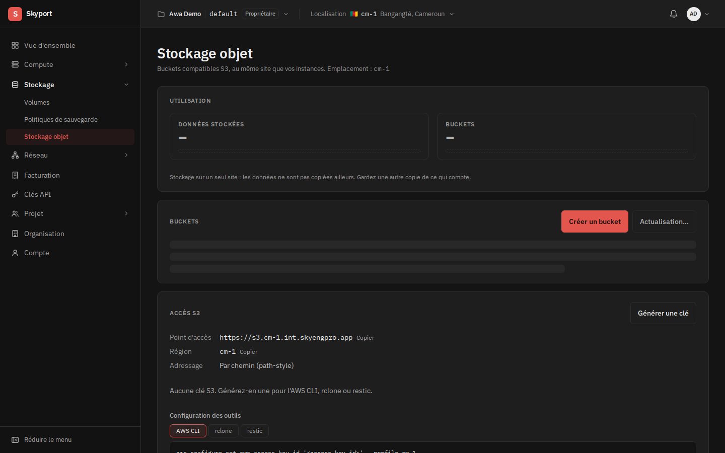Click the Données stockées card

(x=299, y=136)
